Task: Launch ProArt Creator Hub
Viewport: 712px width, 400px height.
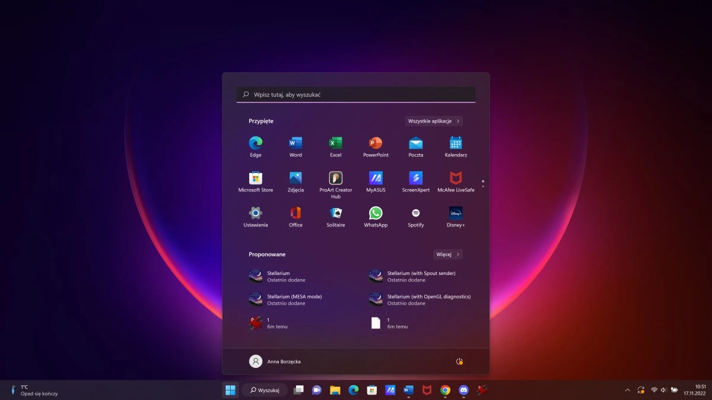Action: 335,181
